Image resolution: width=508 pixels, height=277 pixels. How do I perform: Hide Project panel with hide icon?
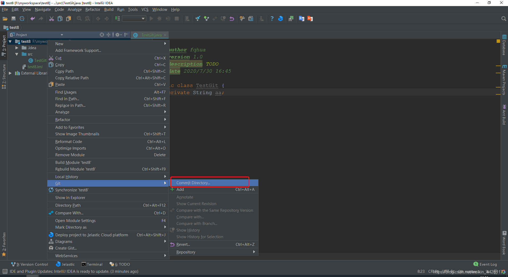tap(126, 35)
